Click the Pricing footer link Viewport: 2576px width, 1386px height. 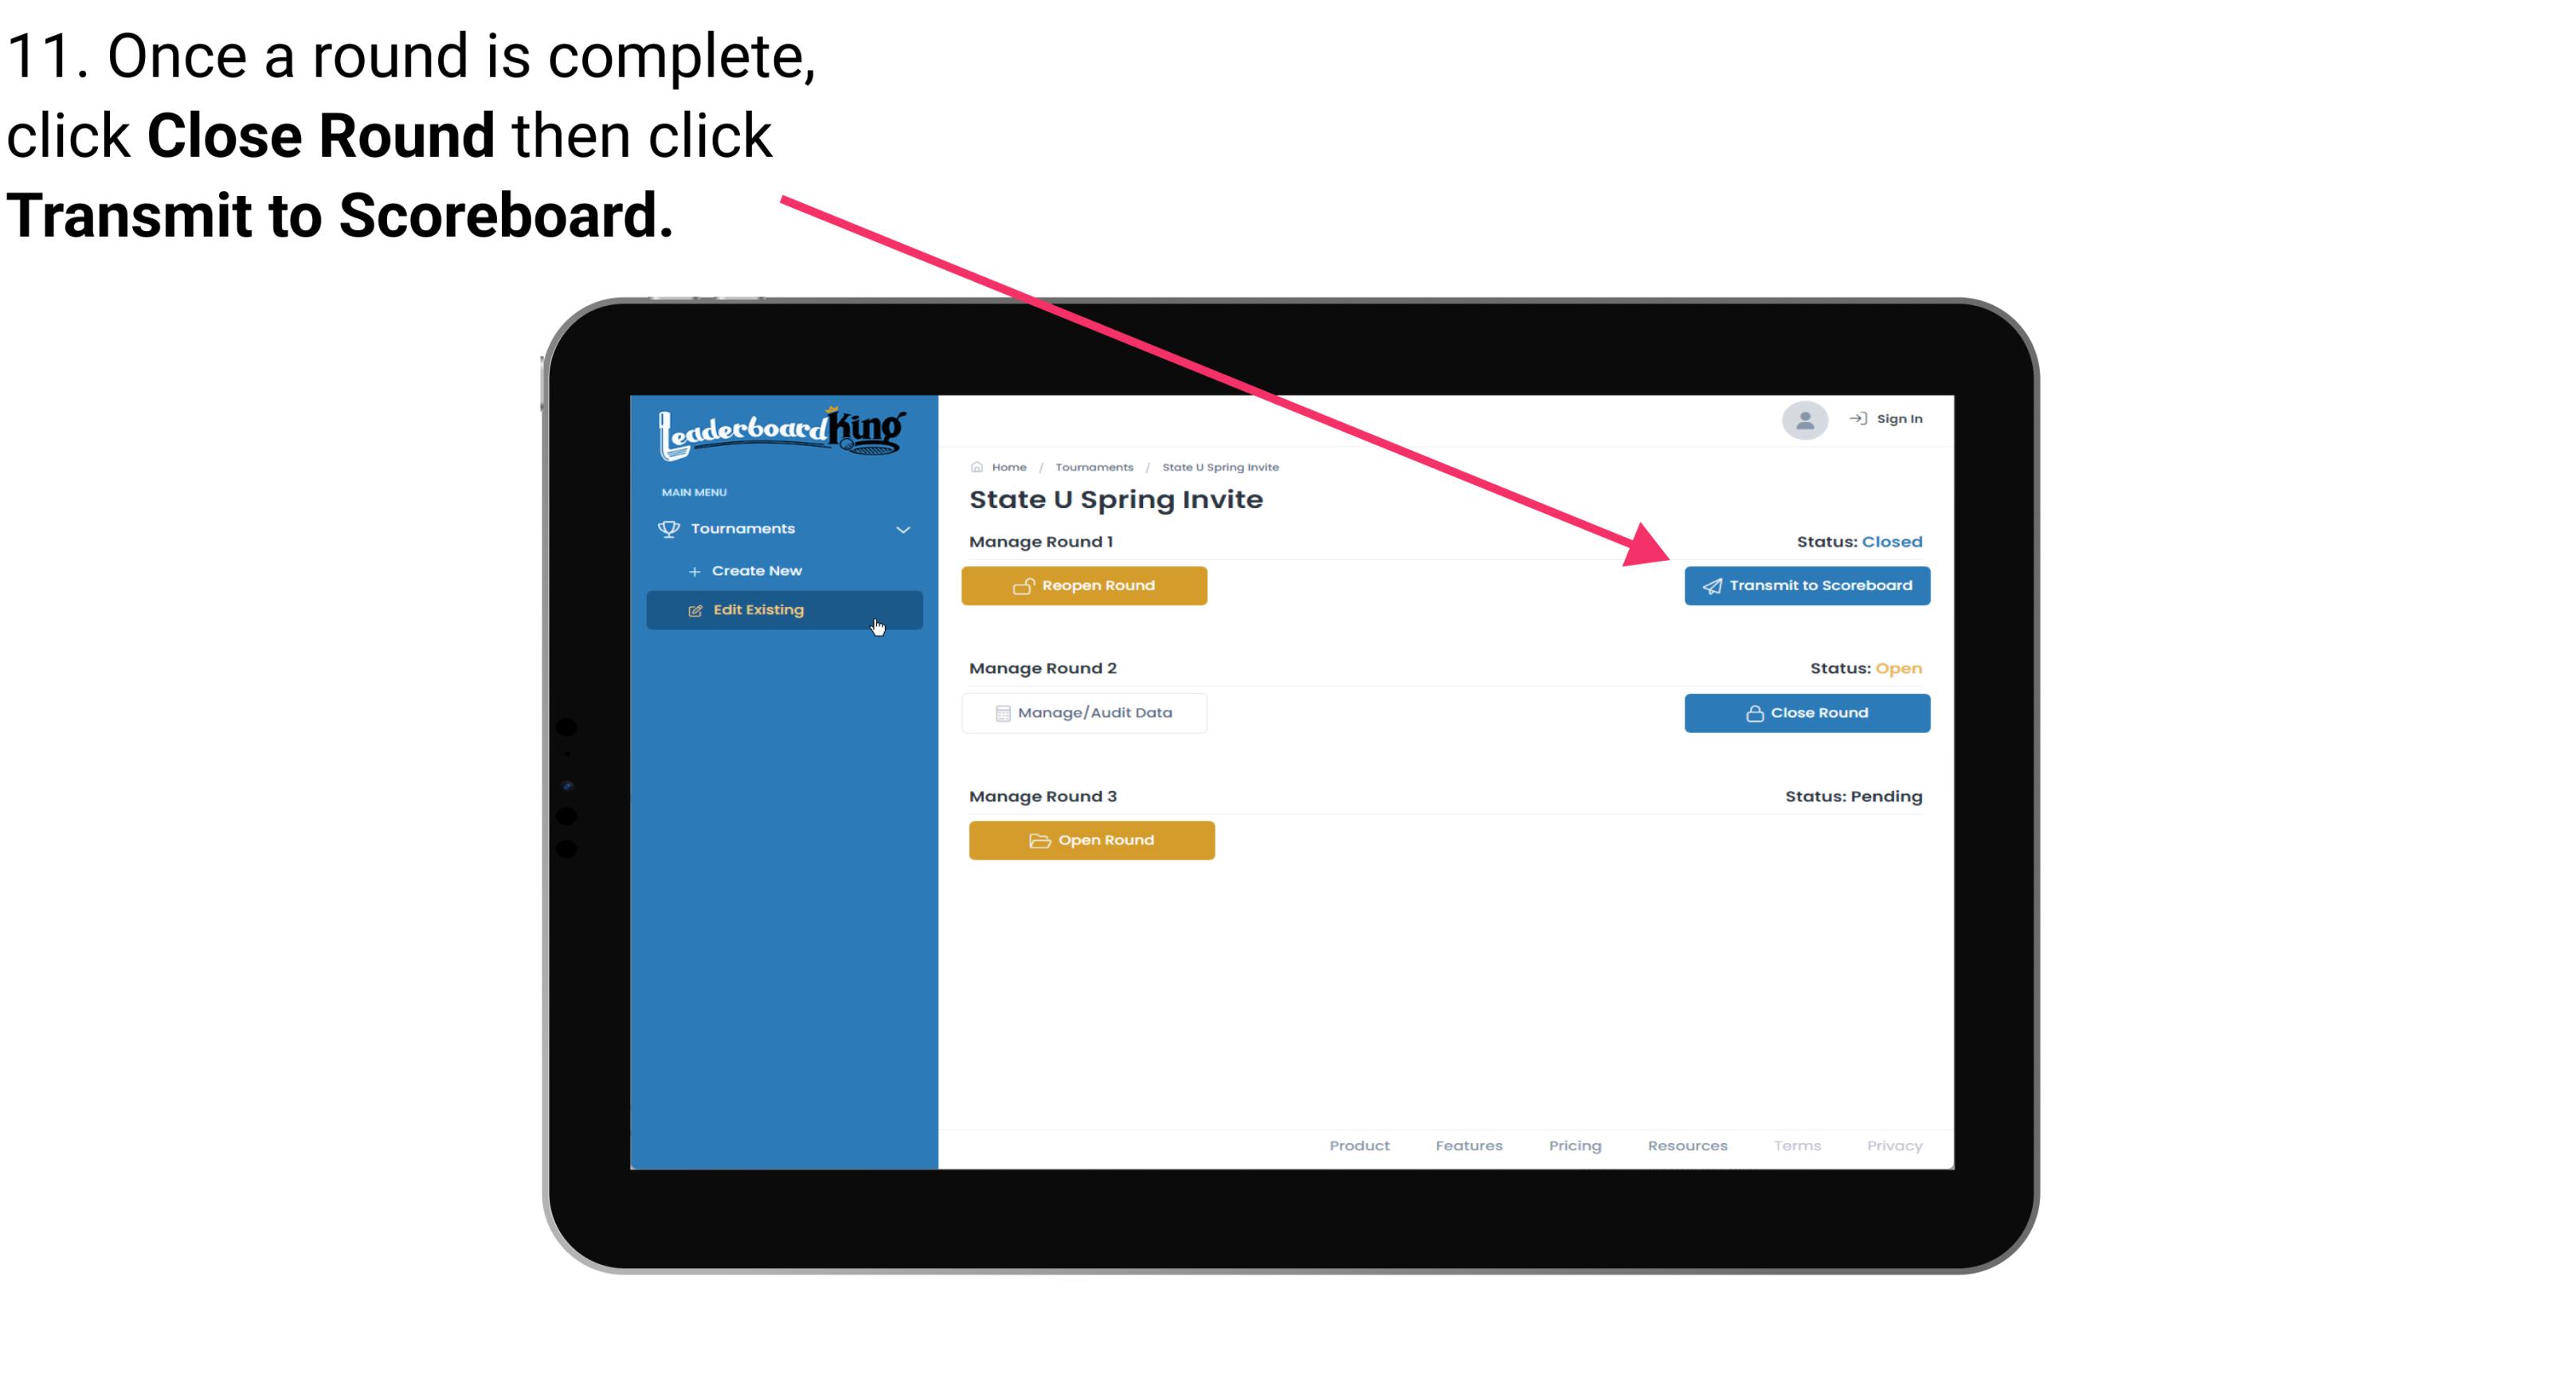coord(1573,1145)
